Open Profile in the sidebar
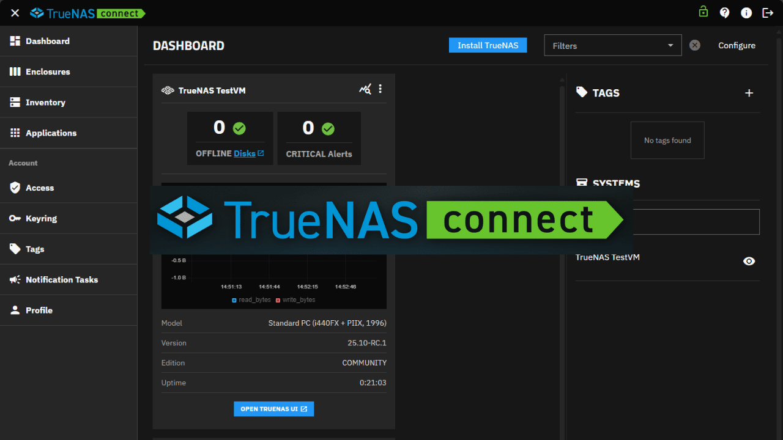783x440 pixels. click(x=69, y=310)
